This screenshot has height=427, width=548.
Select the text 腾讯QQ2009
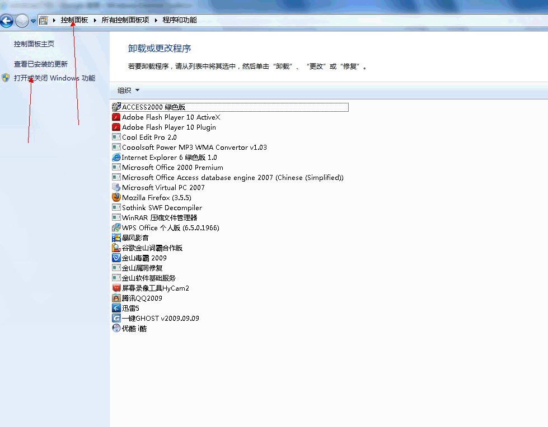[142, 298]
